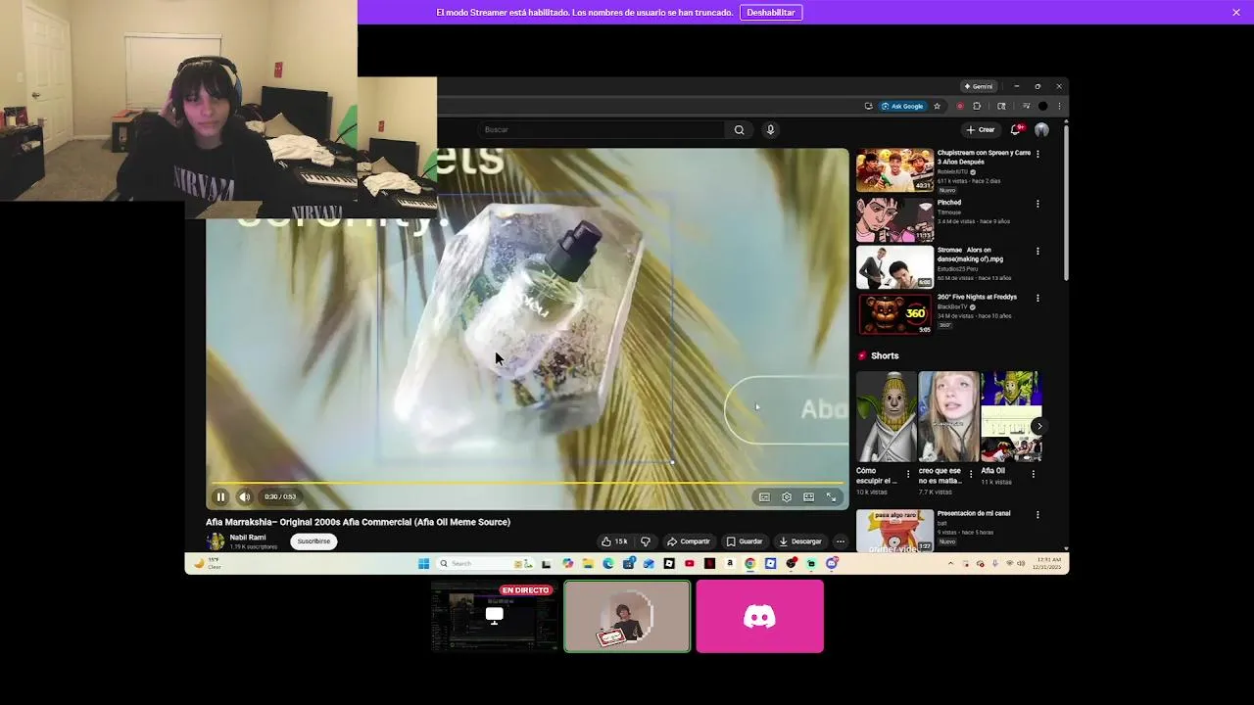The width and height of the screenshot is (1254, 705).
Task: Disable streamer mode with Deshabilitar
Action: pyautogui.click(x=771, y=13)
